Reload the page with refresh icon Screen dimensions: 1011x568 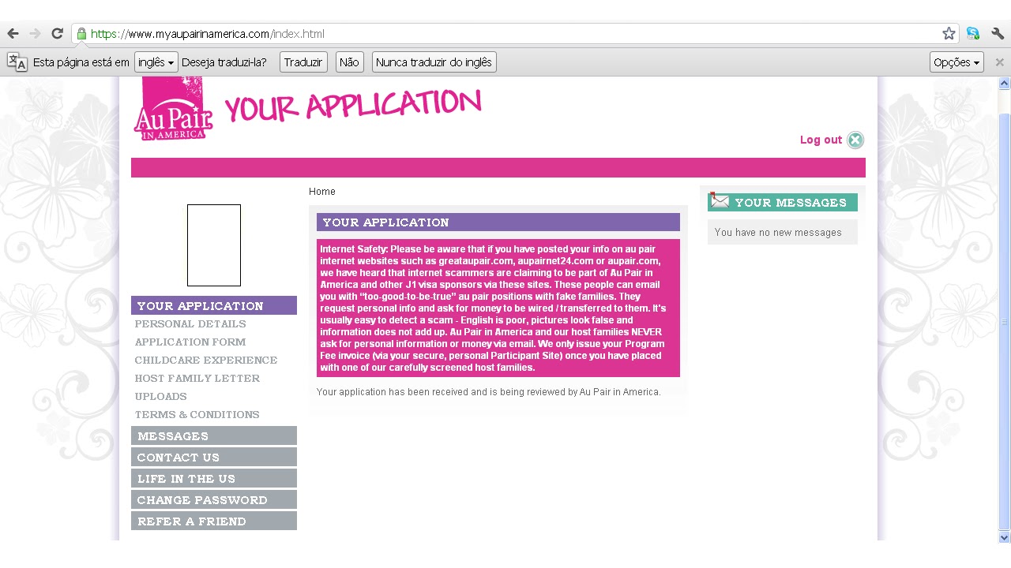pos(57,33)
